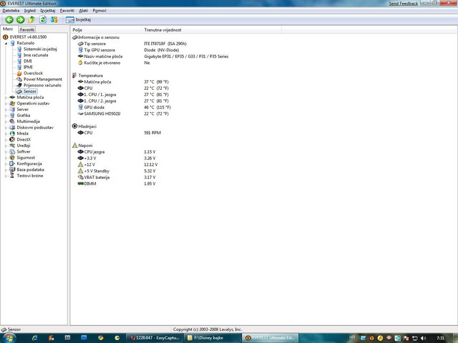
Task: Click the green Forward arrow toolbar button
Action: [20, 19]
